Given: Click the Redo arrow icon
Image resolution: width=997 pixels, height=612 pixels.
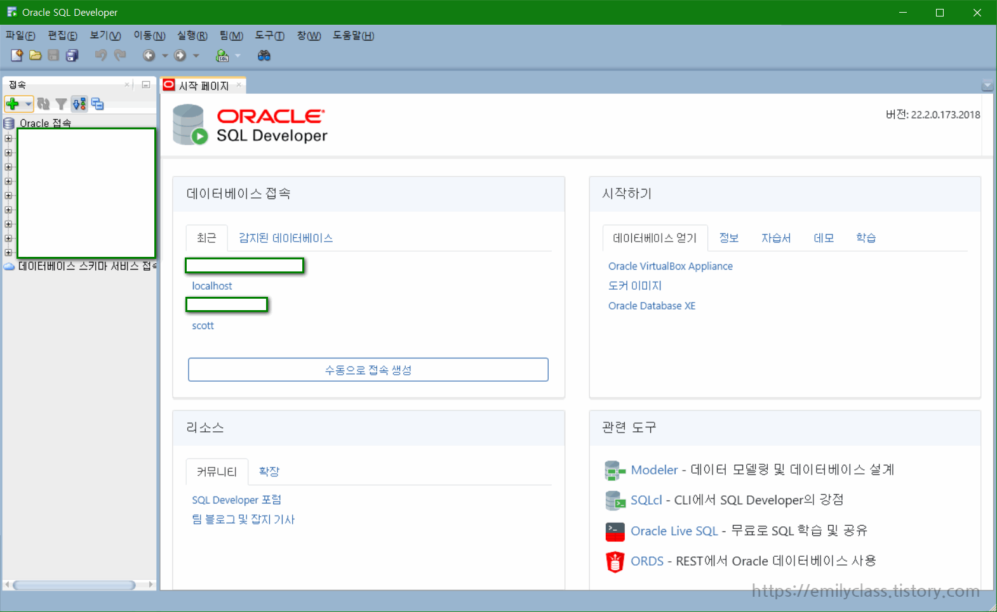Looking at the screenshot, I should (x=120, y=55).
